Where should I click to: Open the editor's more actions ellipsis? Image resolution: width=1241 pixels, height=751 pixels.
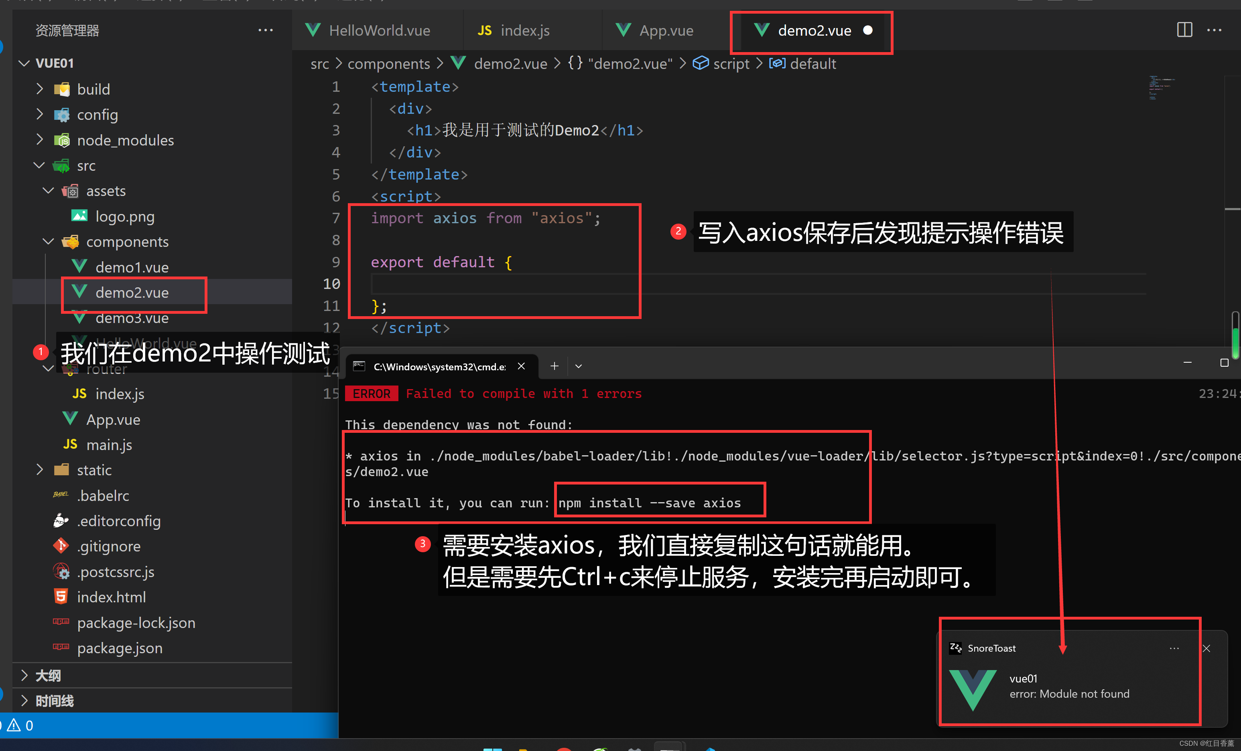(1214, 30)
